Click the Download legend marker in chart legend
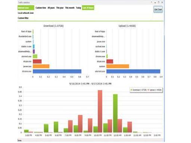The height and width of the screenshot is (143, 191). point(131,90)
